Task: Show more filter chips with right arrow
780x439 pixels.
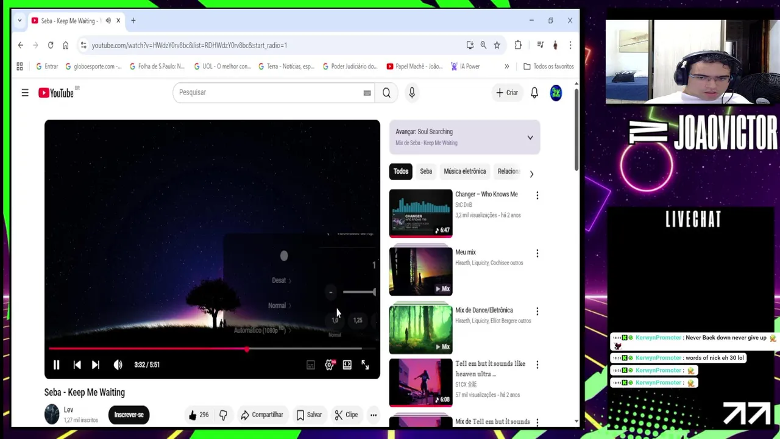Action: pos(531,174)
